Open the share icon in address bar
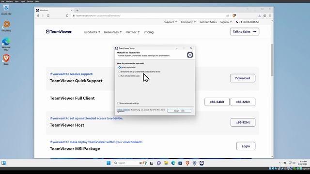The image size is (310, 174). [x=228, y=15]
